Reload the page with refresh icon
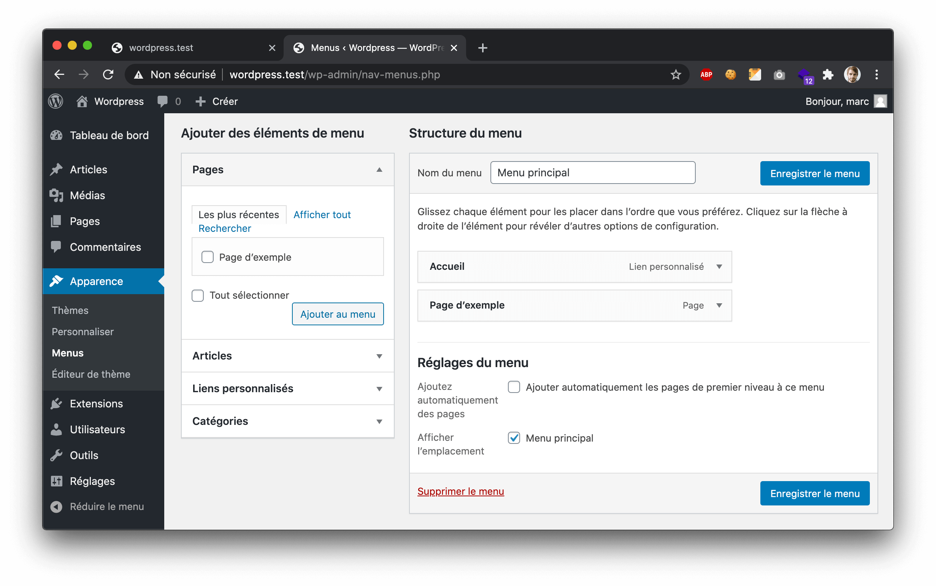The width and height of the screenshot is (936, 586). click(108, 74)
